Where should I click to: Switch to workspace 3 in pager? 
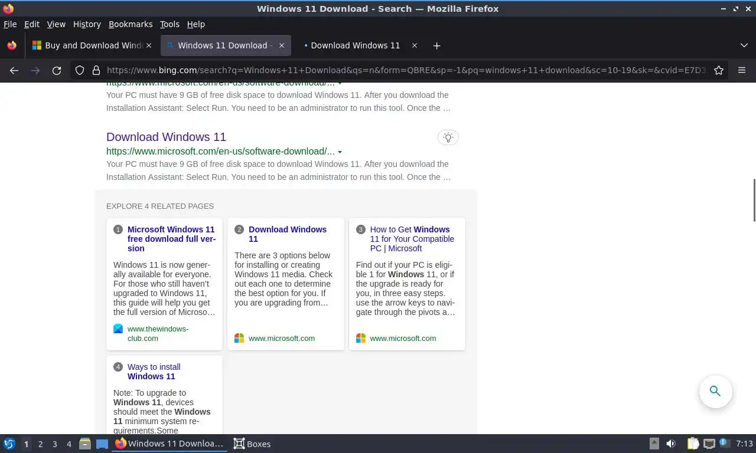tap(54, 444)
